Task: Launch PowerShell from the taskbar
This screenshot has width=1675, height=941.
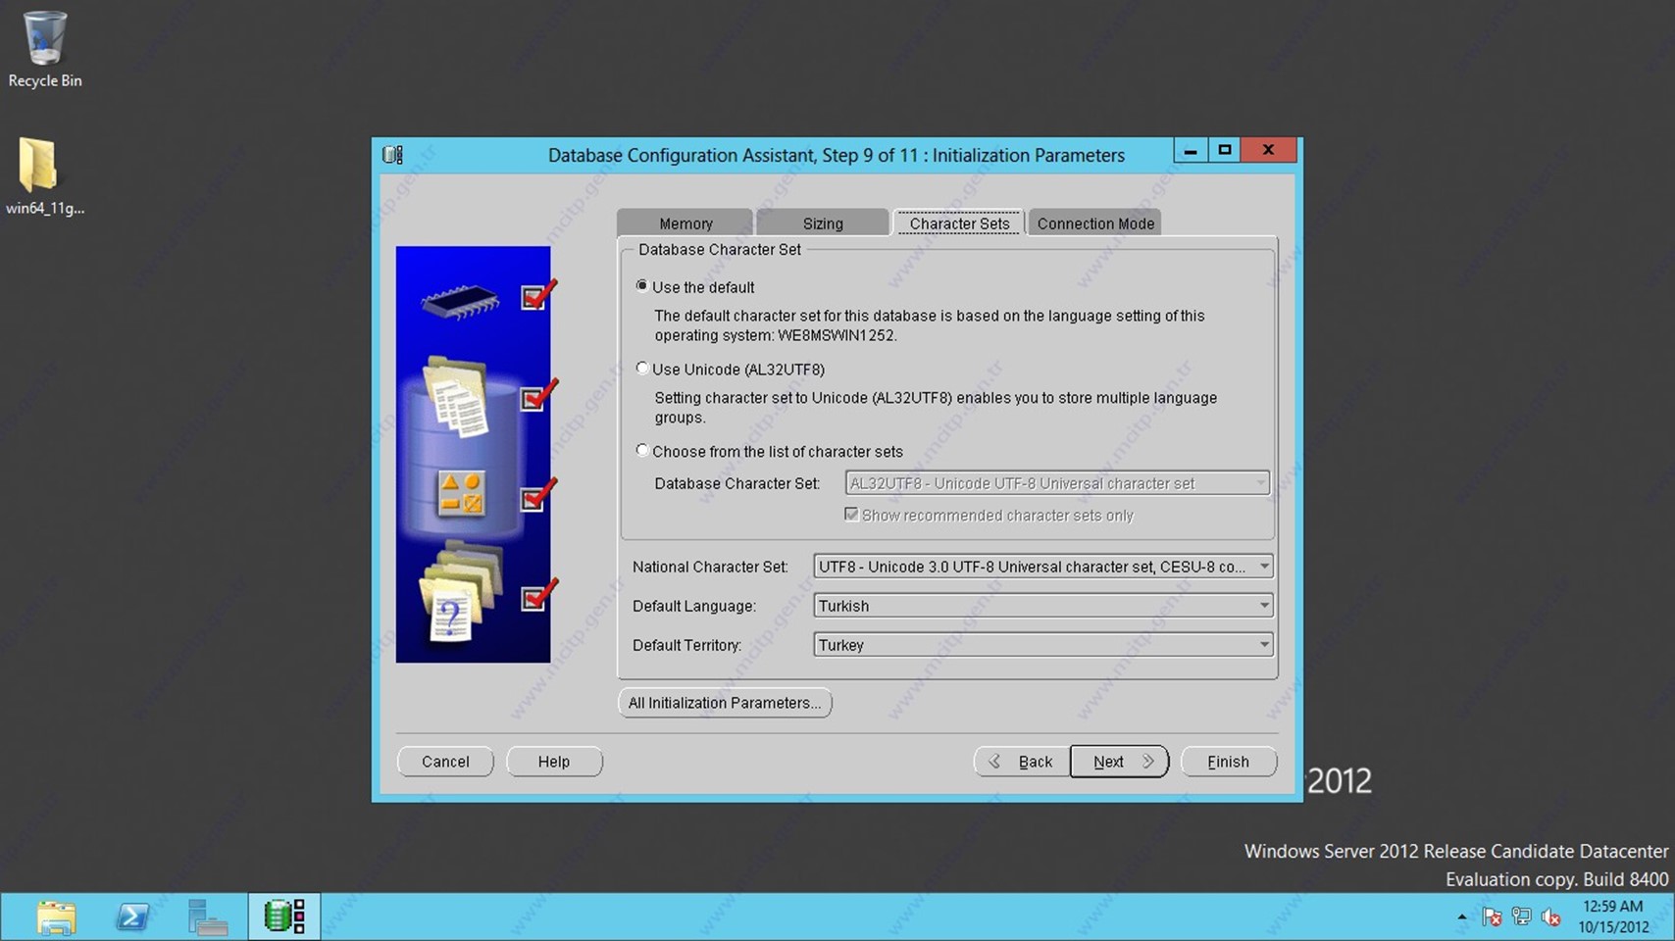Action: (x=132, y=917)
